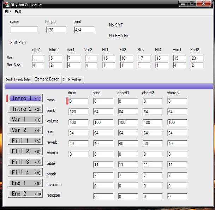Select the Fill 1 section button
Screen dimensions: 215x210
pyautogui.click(x=25, y=141)
